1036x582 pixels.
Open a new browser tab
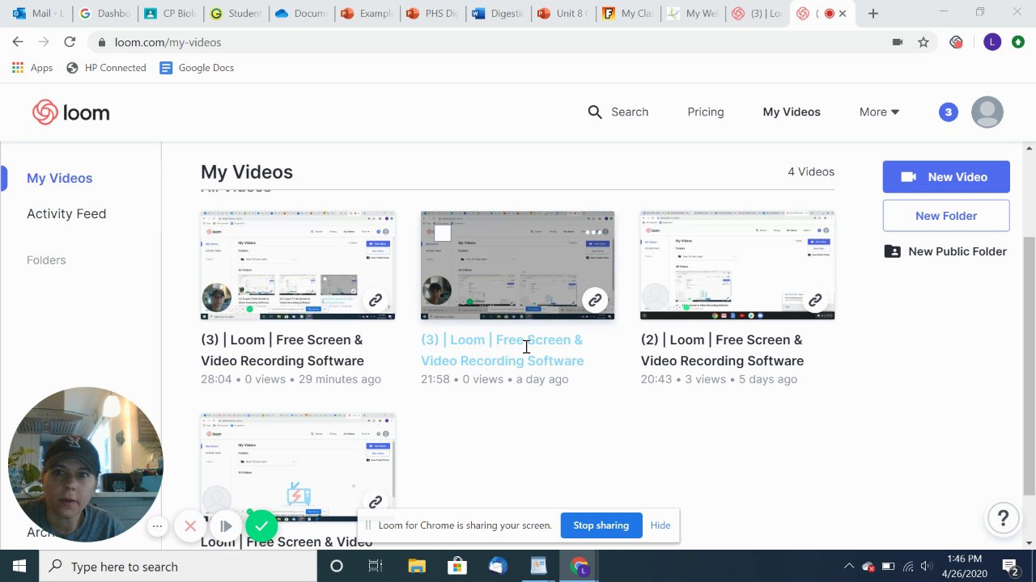click(x=873, y=14)
